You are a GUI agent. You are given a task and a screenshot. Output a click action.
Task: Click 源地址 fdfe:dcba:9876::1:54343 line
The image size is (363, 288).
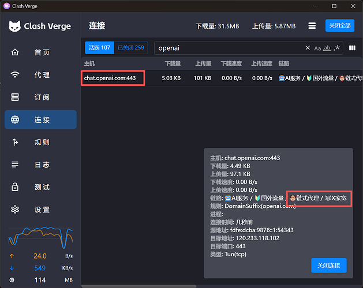[252, 230]
